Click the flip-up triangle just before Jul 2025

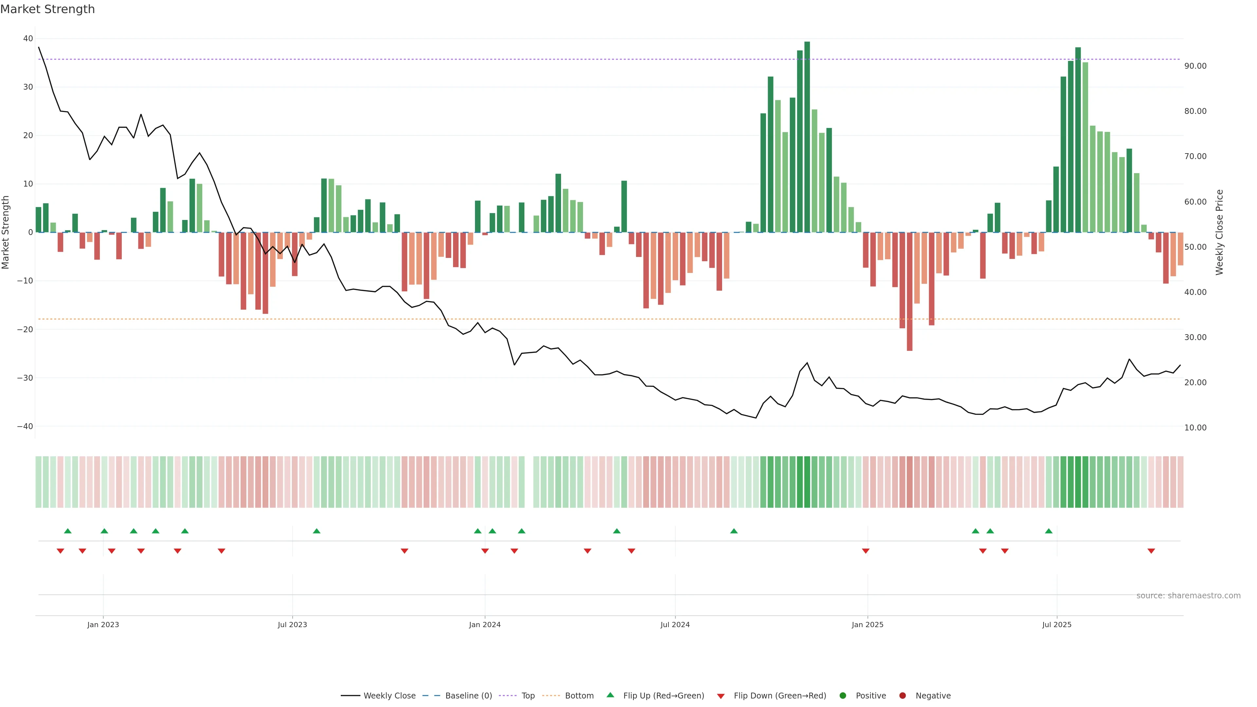(1048, 531)
